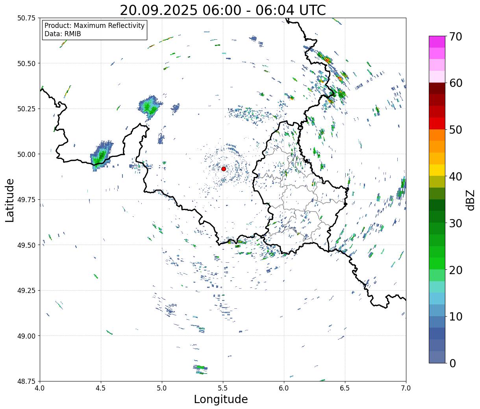
Task: Select the 'Product: Maximum Reflectivity' text
Action: [95, 26]
